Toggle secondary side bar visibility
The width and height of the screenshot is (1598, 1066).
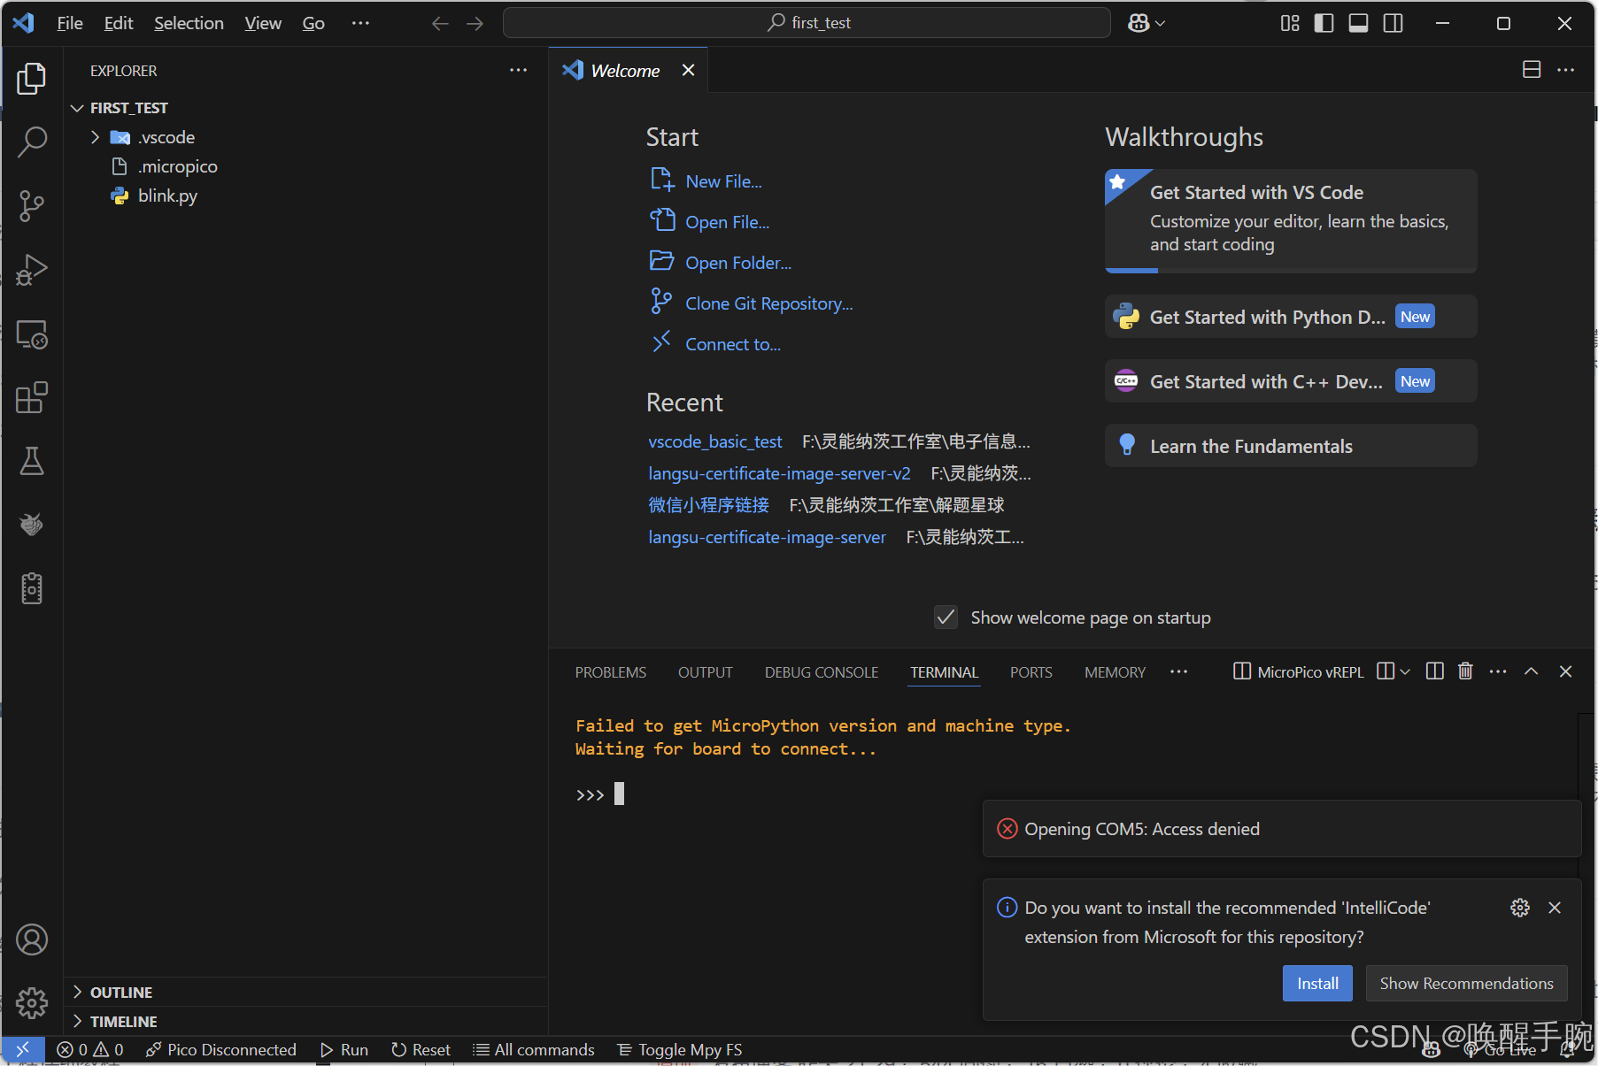[x=1393, y=23]
